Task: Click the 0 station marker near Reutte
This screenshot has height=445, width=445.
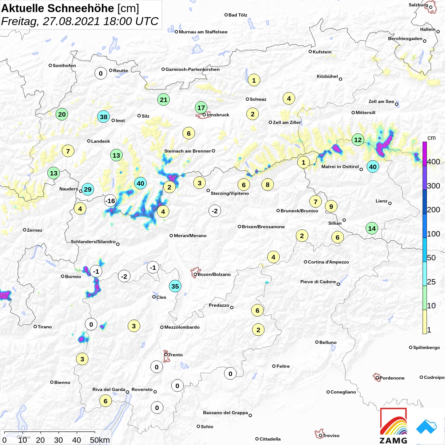Action: 101,73
